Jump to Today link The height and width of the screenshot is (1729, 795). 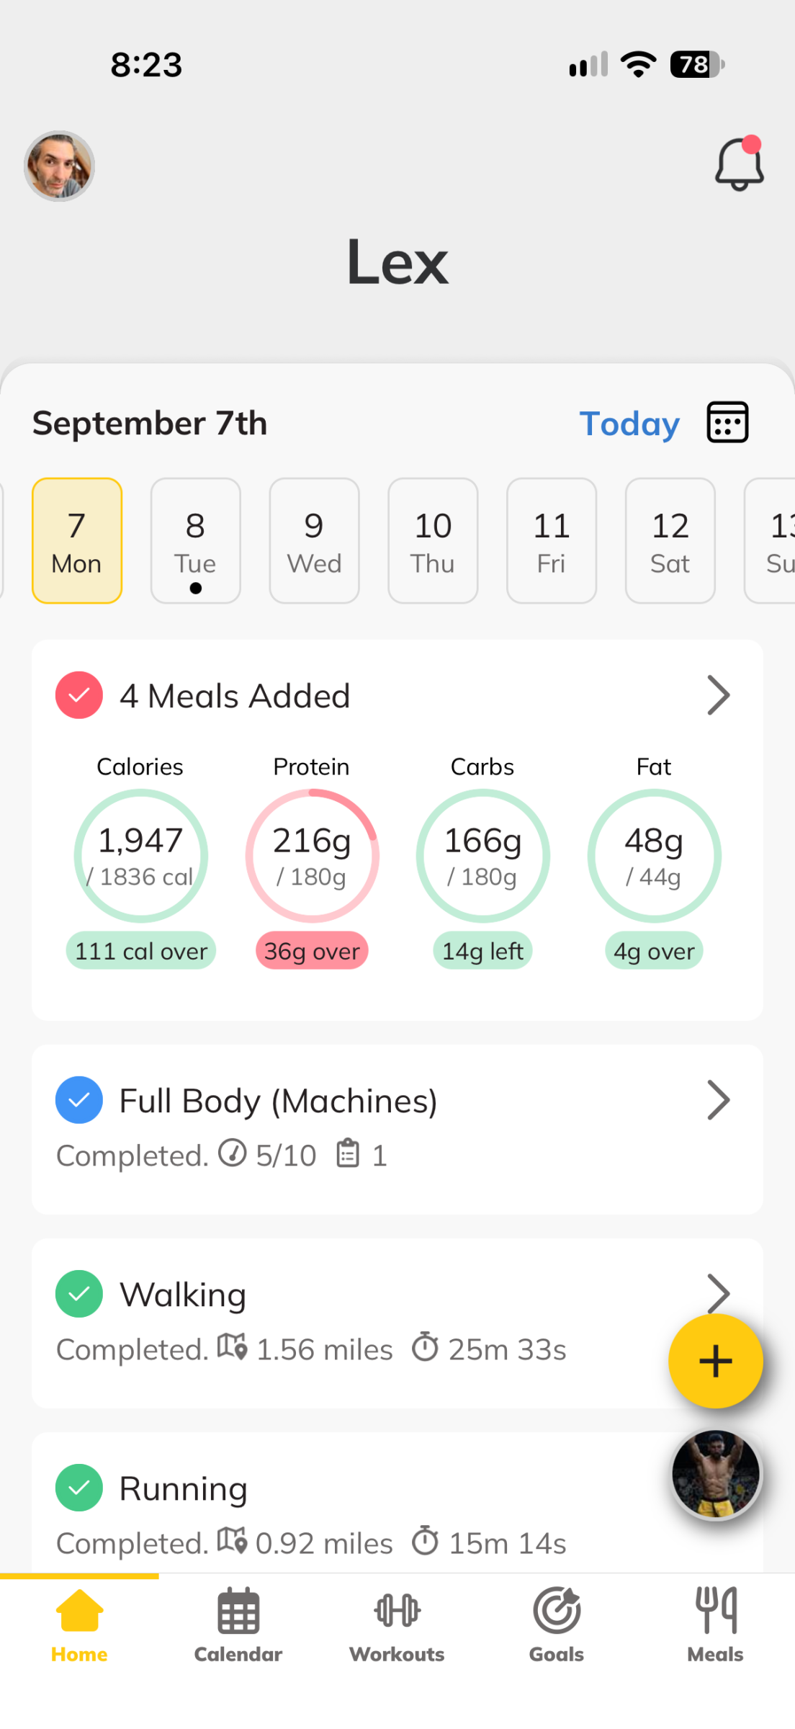629,424
